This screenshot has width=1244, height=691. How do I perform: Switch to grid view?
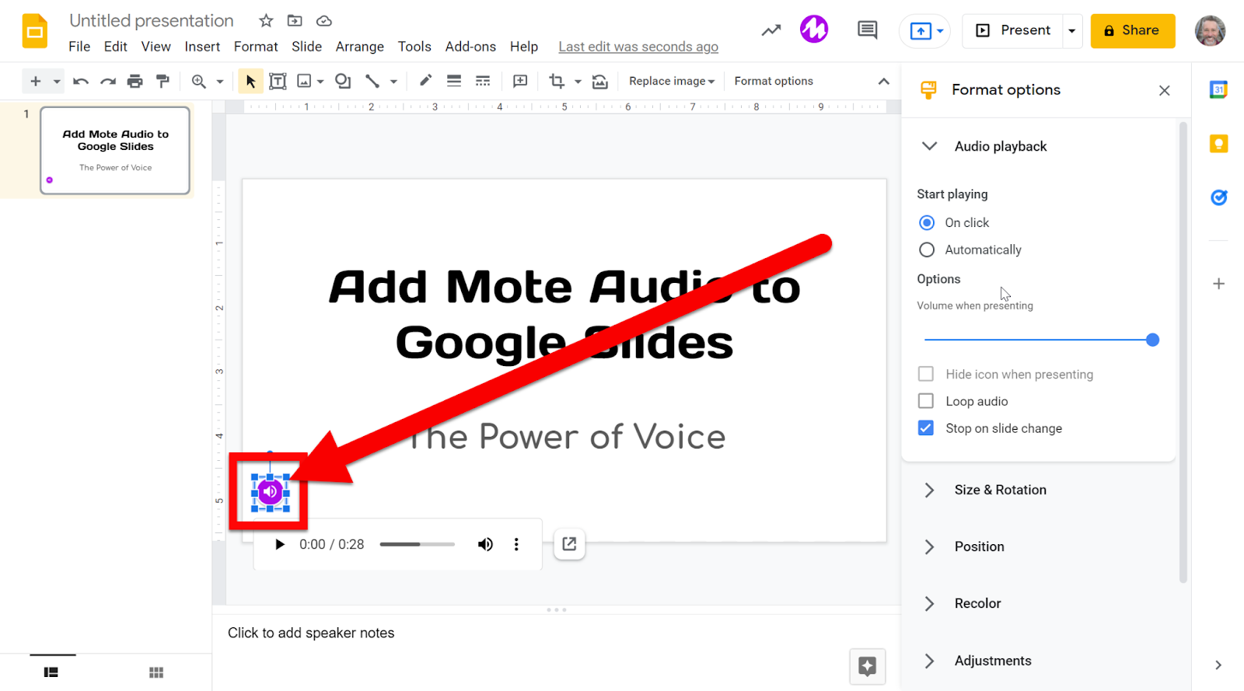click(156, 672)
